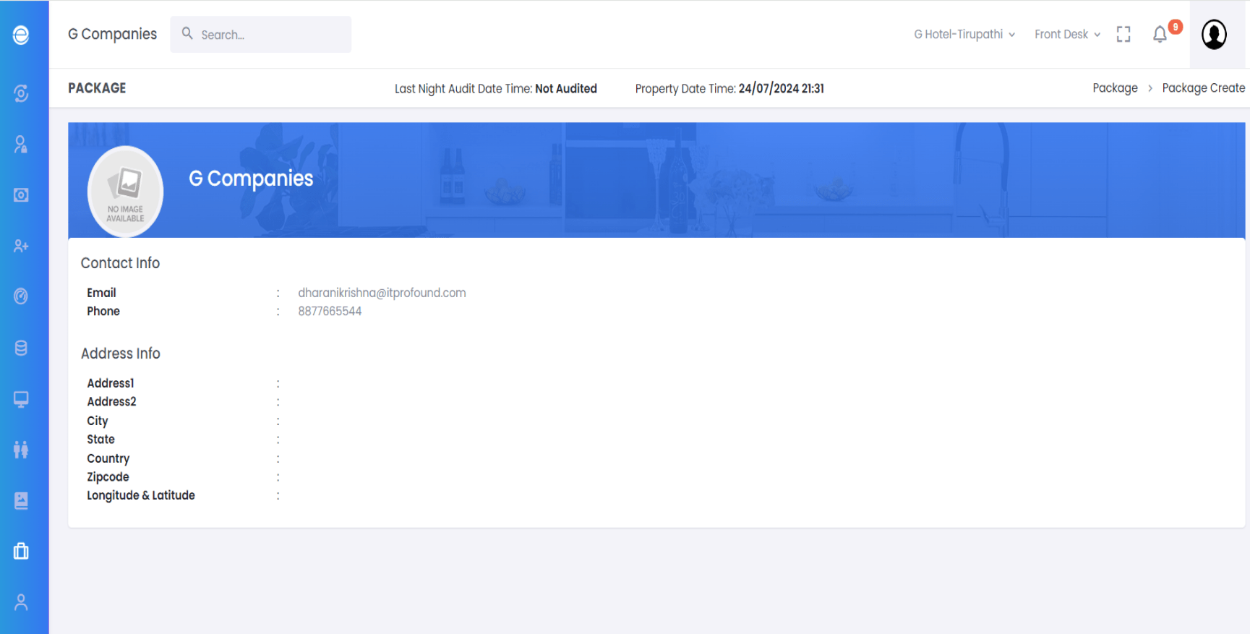Click the Email label

click(101, 293)
